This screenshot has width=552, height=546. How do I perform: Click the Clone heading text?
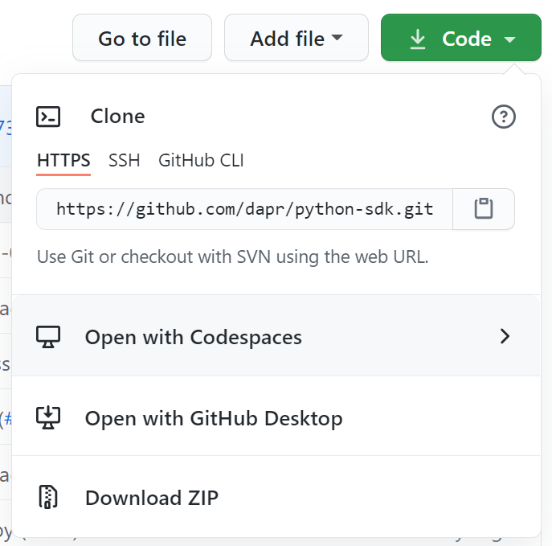(x=117, y=117)
